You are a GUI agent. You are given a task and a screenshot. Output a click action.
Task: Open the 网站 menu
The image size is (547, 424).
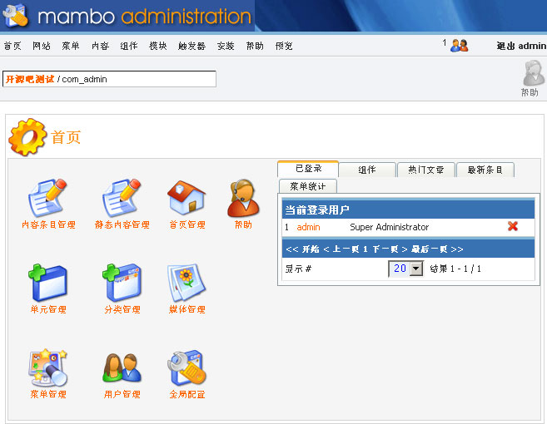tap(42, 46)
